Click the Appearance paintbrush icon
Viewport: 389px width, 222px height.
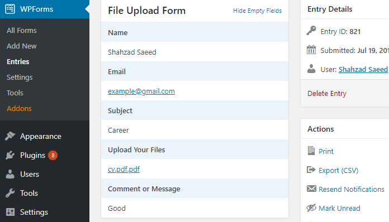click(10, 136)
